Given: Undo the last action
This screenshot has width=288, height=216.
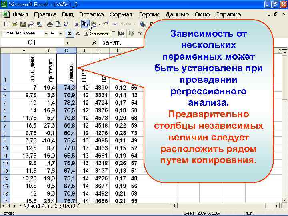Looking at the screenshot, I should coord(116,24).
